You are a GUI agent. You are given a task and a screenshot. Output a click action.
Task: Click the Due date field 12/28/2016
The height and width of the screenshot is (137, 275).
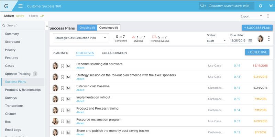[238, 40]
